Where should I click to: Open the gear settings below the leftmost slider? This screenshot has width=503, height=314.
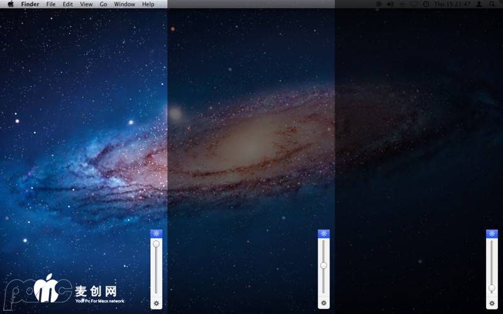[x=157, y=303]
